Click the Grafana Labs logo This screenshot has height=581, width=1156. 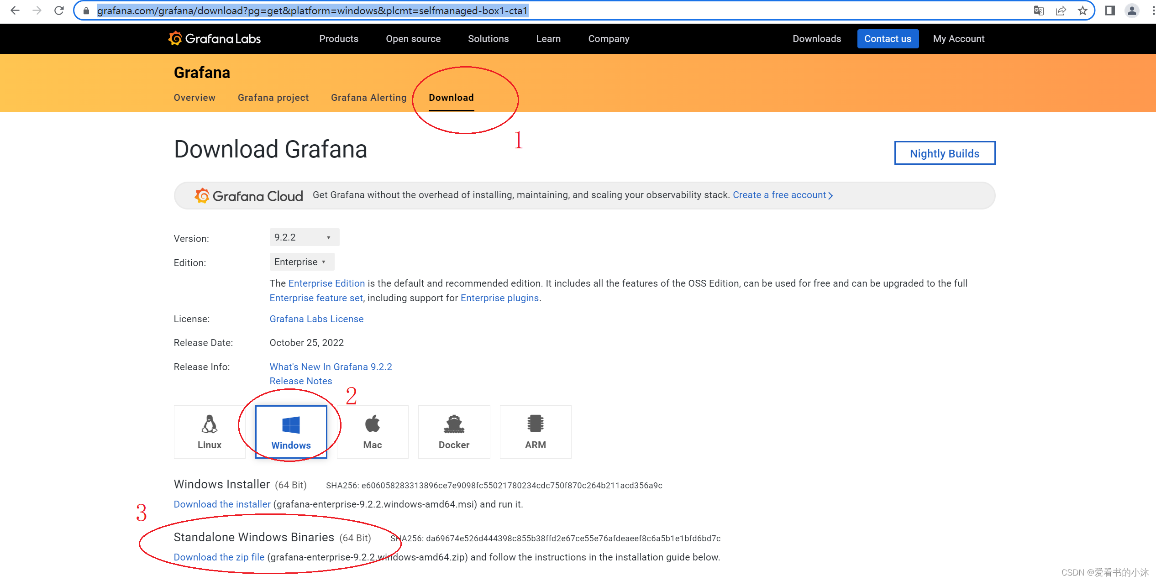click(x=215, y=39)
